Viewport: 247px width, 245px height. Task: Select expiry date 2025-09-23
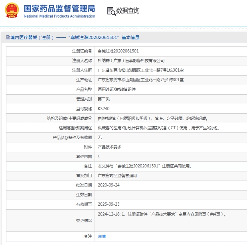point(109,204)
